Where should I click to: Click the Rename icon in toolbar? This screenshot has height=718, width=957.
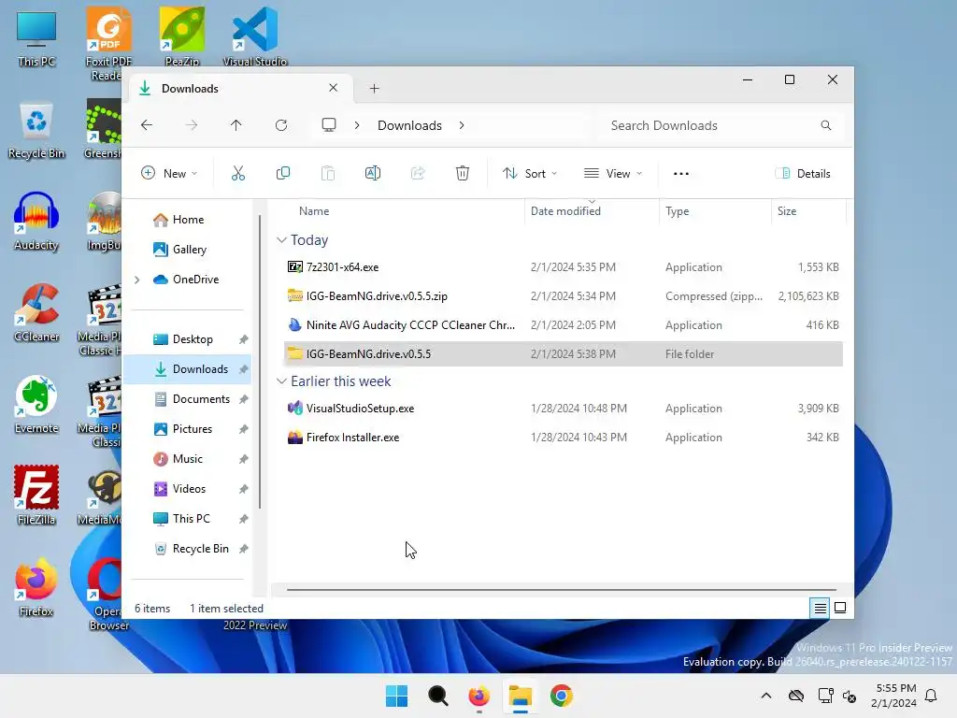372,173
